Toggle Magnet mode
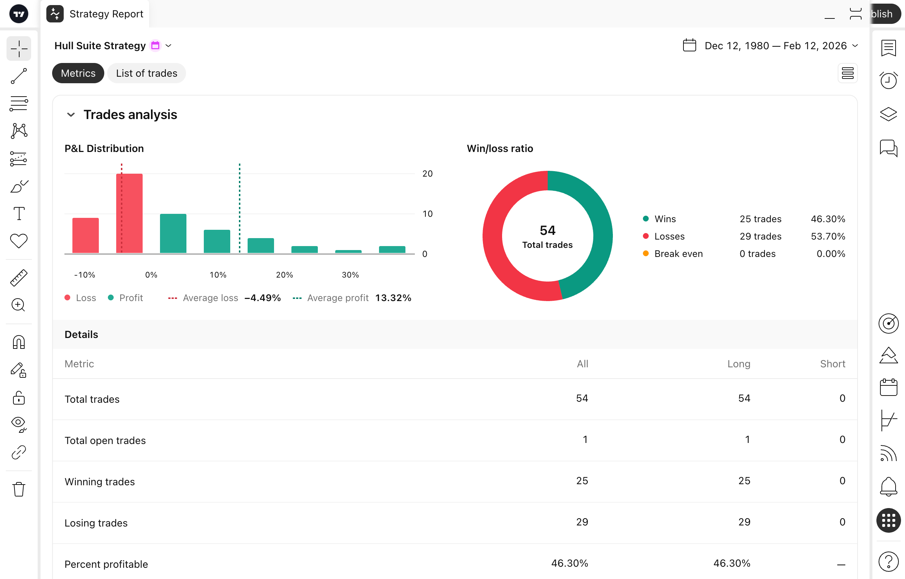Viewport: 905px width, 579px height. [x=19, y=342]
